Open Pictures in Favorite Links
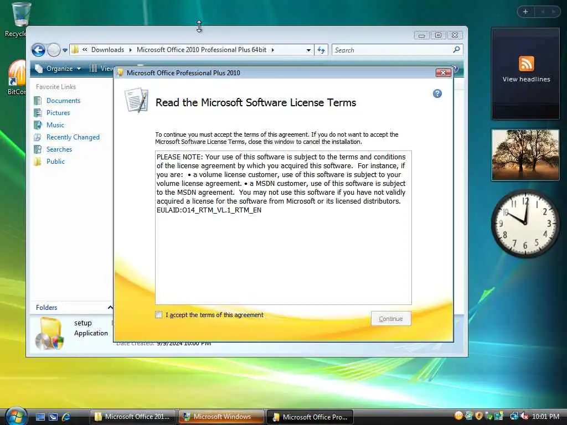Screen dimensions: 567x425 coord(58,113)
